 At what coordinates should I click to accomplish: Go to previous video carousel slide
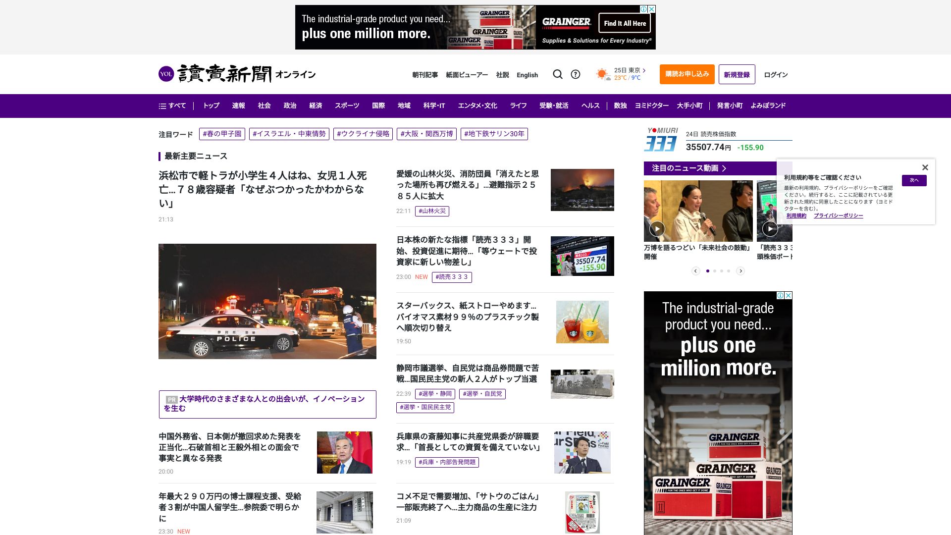[695, 271]
